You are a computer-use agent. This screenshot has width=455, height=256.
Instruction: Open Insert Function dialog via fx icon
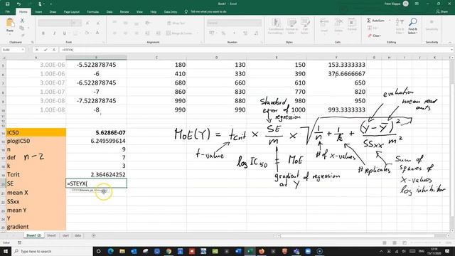point(54,50)
